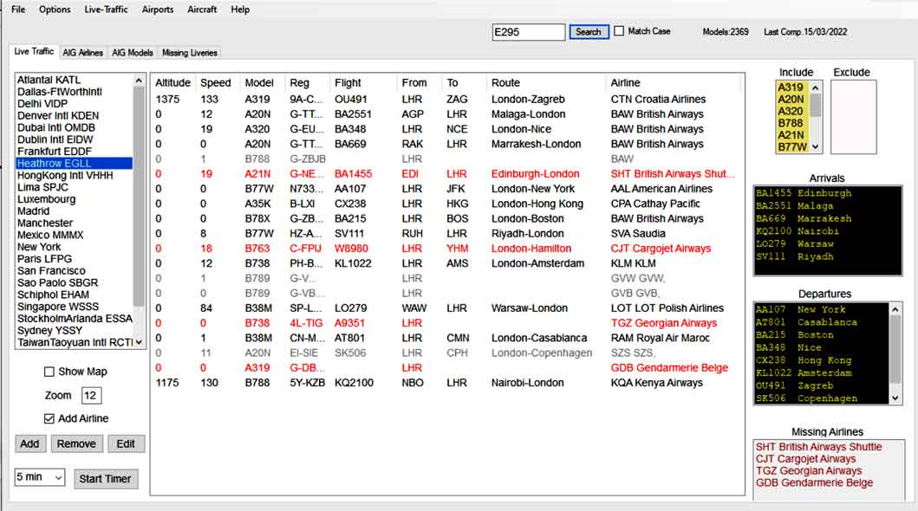Click the airport list down arrow

[x=139, y=343]
